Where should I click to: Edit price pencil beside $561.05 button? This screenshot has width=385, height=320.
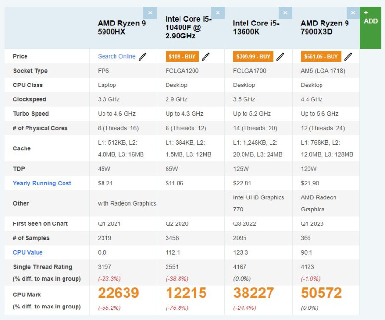(348, 56)
